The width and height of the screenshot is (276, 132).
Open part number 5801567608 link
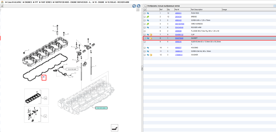tap(180, 24)
